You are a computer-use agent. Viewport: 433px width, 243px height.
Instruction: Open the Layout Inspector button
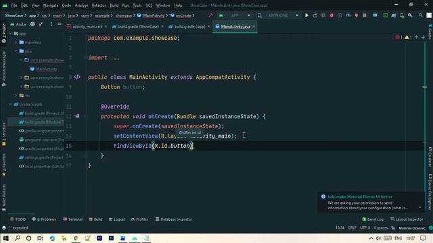(x=407, y=219)
